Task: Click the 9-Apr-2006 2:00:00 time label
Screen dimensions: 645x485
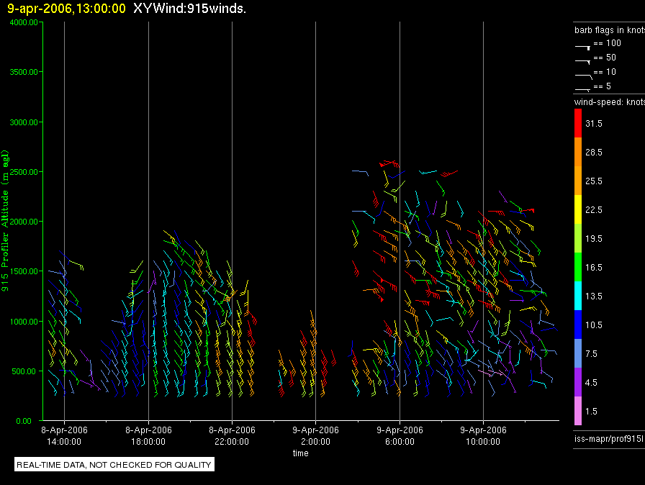Action: tap(315, 435)
